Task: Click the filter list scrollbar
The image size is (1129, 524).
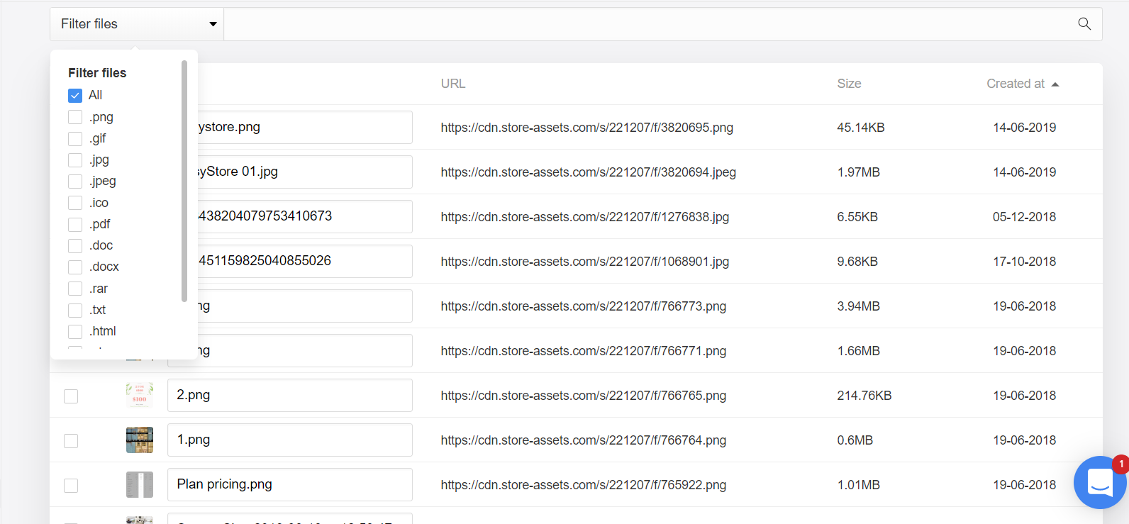Action: (x=184, y=181)
